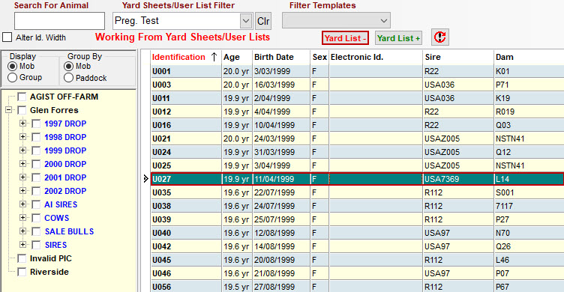Tick the Glen Forres checkbox

click(x=22, y=110)
